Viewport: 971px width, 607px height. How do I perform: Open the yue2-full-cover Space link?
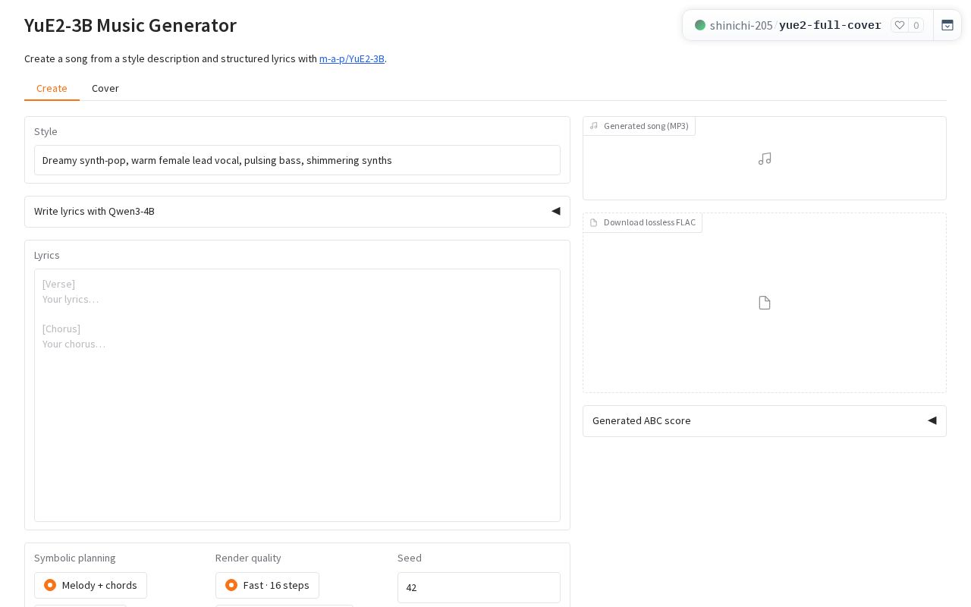tap(830, 25)
